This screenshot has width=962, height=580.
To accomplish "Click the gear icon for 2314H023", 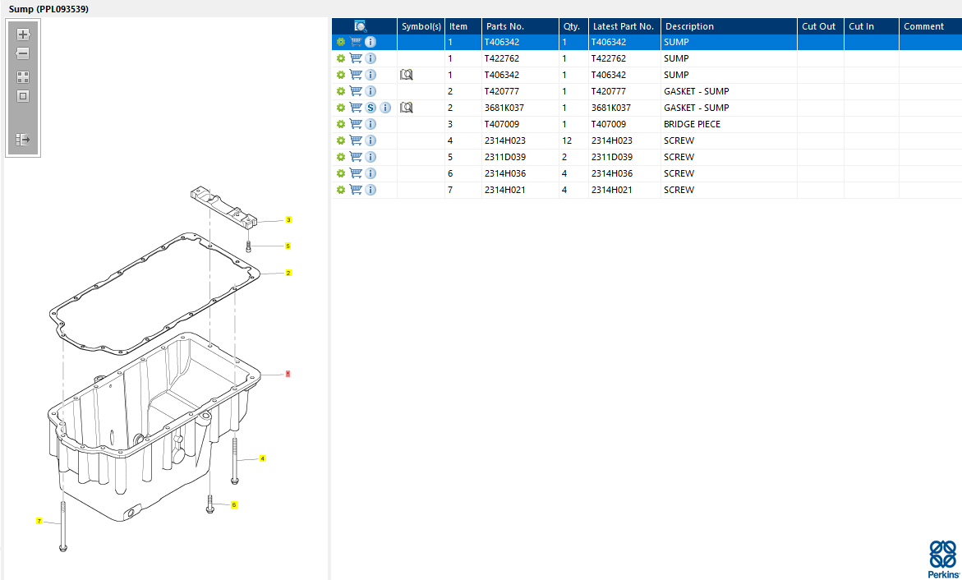I will (x=340, y=140).
